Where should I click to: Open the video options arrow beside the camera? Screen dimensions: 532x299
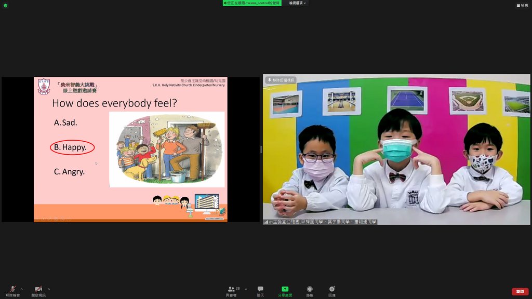[49, 289]
